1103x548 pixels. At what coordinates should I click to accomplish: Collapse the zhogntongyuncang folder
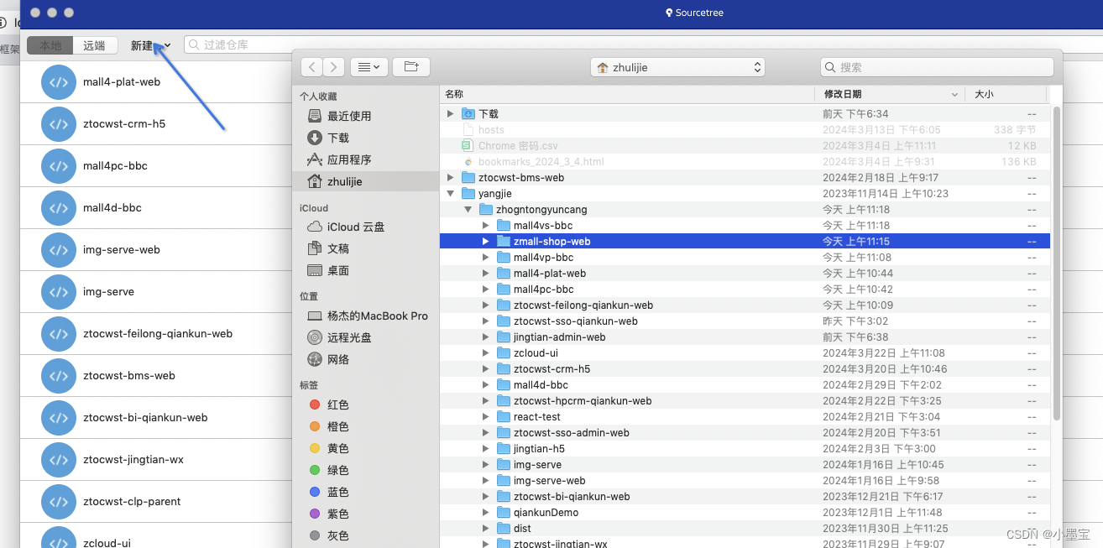[x=468, y=209]
